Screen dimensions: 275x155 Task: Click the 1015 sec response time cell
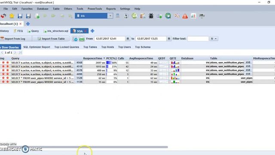pyautogui.click(x=94, y=67)
